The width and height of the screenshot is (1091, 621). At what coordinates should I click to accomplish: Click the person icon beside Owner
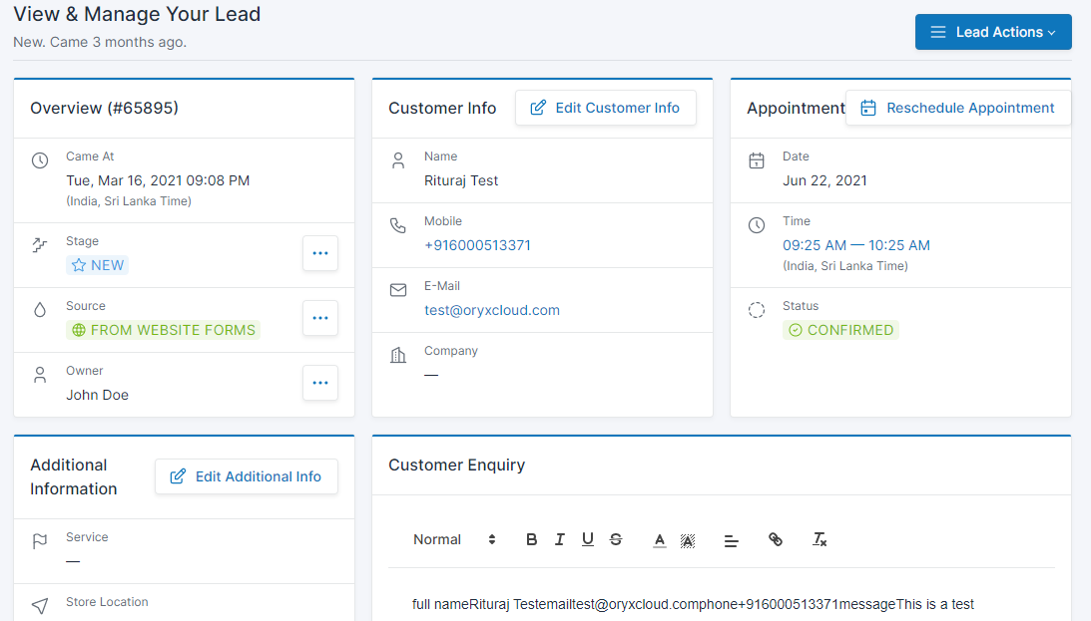coord(40,375)
